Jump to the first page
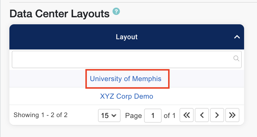The height and width of the screenshot is (137, 257). point(187,115)
